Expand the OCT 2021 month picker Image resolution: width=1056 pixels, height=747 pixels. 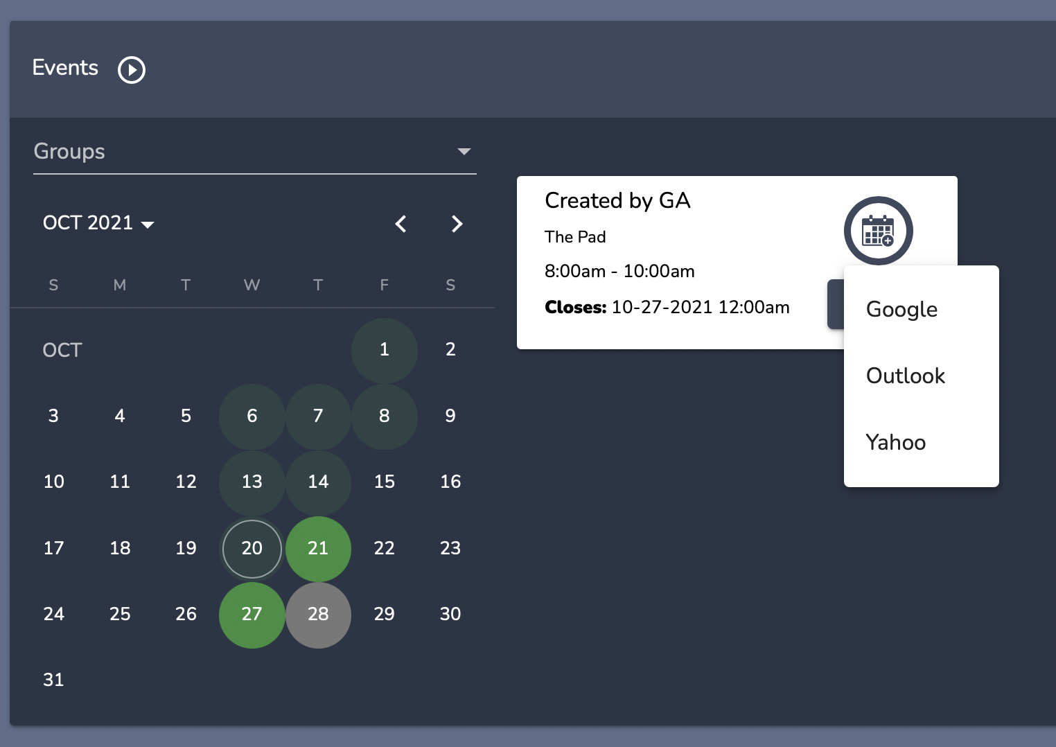98,223
